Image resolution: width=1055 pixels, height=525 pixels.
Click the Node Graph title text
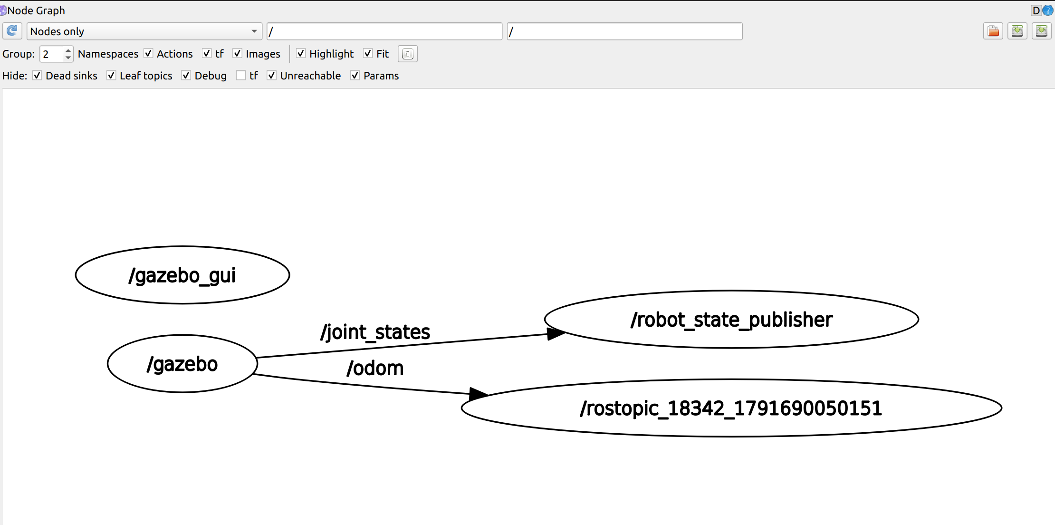point(36,10)
